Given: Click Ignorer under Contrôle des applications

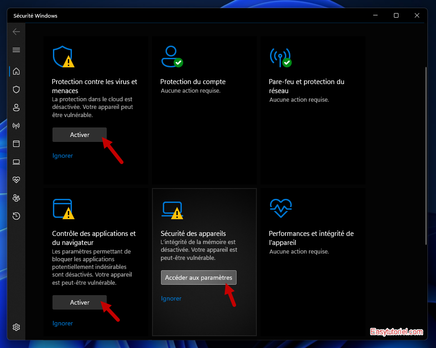Looking at the screenshot, I should (x=62, y=324).
